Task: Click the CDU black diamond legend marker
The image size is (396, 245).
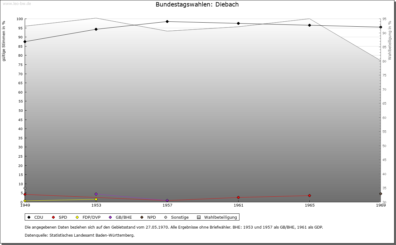Action: pyautogui.click(x=29, y=217)
